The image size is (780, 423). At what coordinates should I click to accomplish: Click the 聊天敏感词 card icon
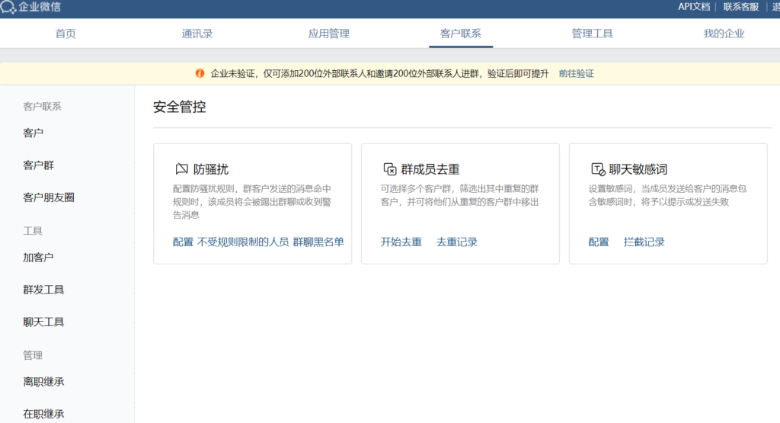tap(597, 169)
